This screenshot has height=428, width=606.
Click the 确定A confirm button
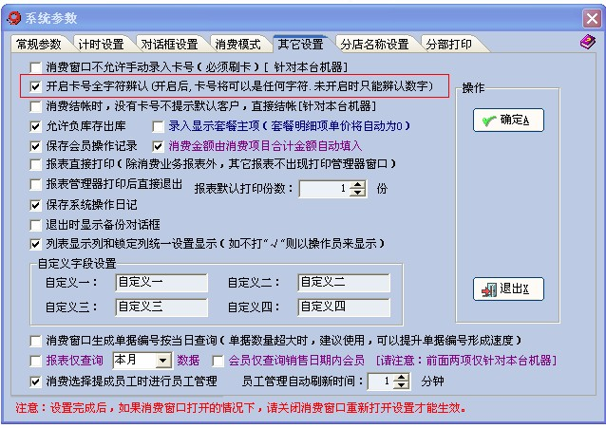pos(507,121)
